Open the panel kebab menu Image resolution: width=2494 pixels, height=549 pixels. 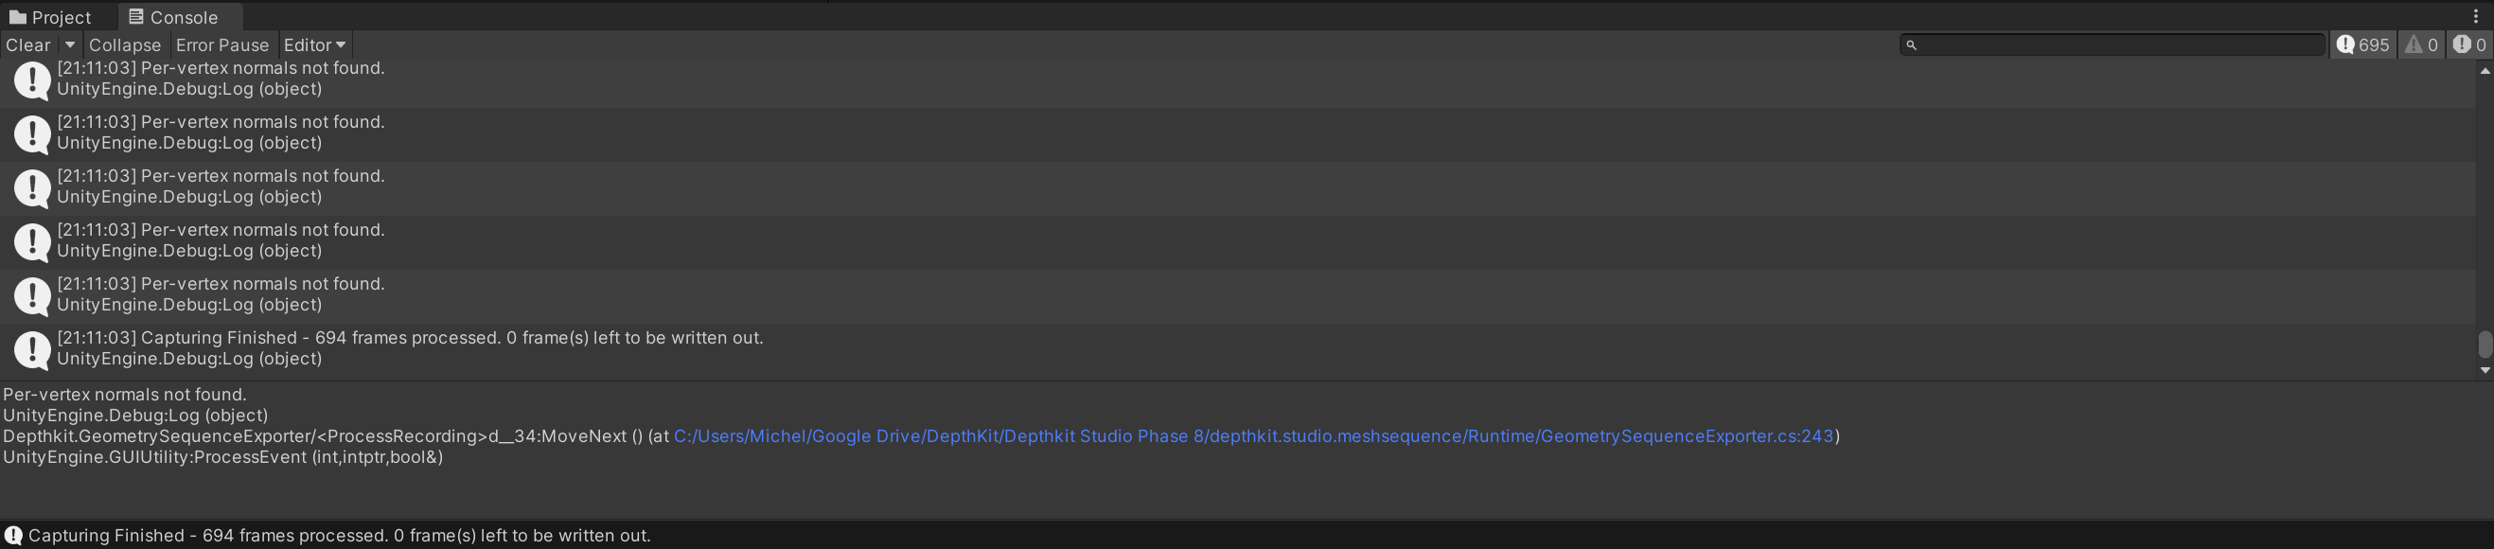click(2476, 16)
